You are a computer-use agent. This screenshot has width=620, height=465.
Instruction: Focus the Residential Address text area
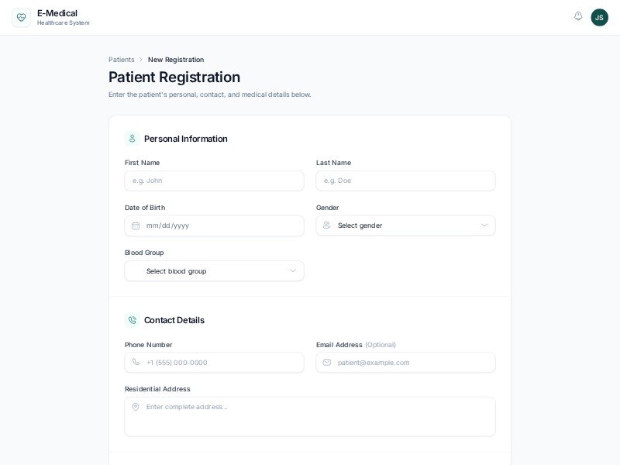click(310, 417)
